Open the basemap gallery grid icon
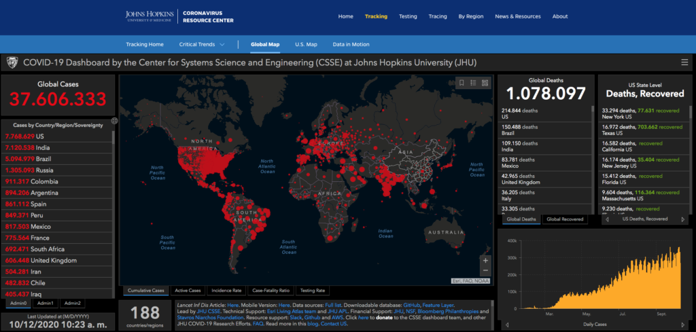 point(485,83)
